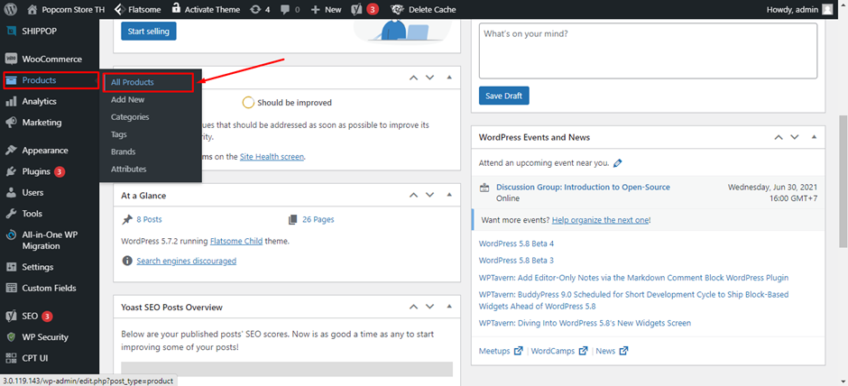This screenshot has height=386, width=848.
Task: Click Delete Cache in the admin bar
Action: point(423,9)
